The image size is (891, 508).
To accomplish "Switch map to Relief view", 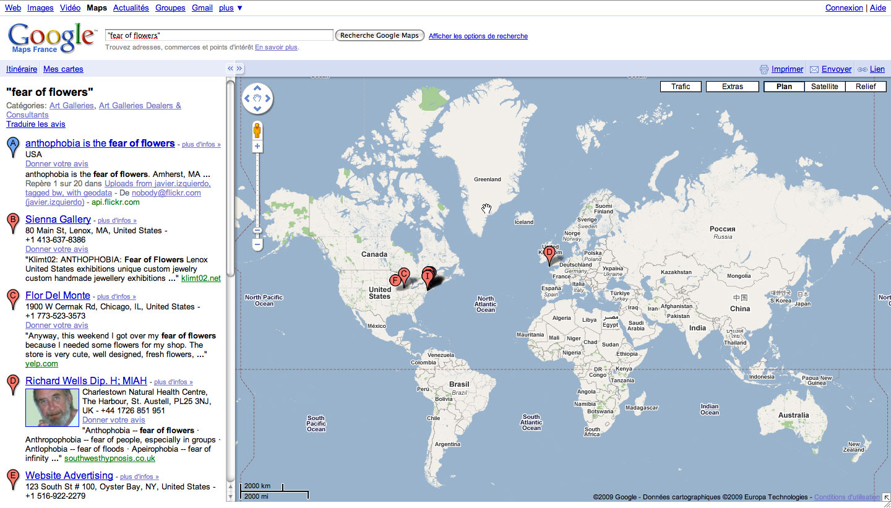I will coord(866,87).
